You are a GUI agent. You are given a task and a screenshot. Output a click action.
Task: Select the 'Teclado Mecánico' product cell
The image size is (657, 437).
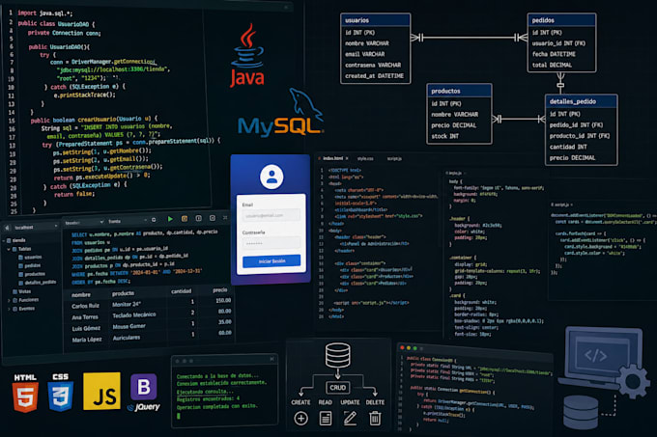134,315
